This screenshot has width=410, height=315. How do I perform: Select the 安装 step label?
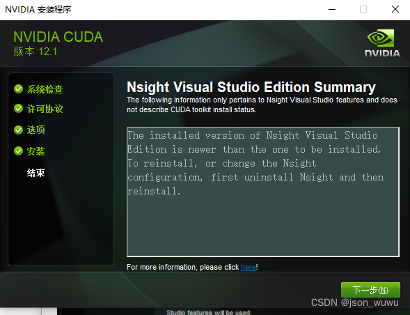(36, 151)
